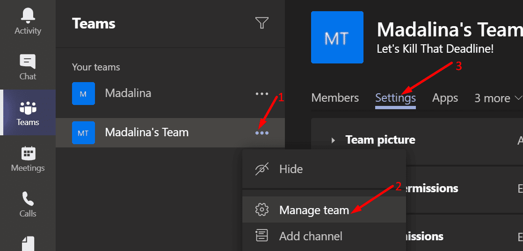Expand the Team picture section
Screen dimensions: 523x251
point(333,140)
